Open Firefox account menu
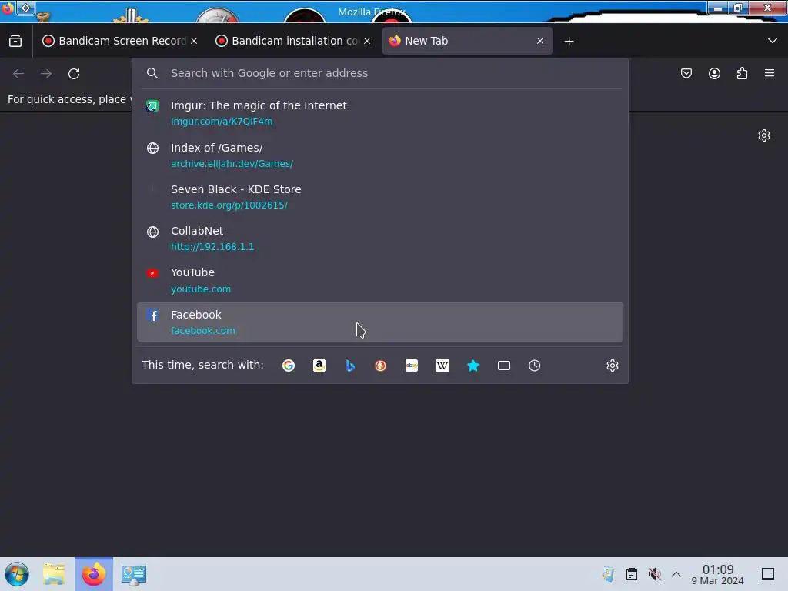This screenshot has height=591, width=788. click(714, 73)
